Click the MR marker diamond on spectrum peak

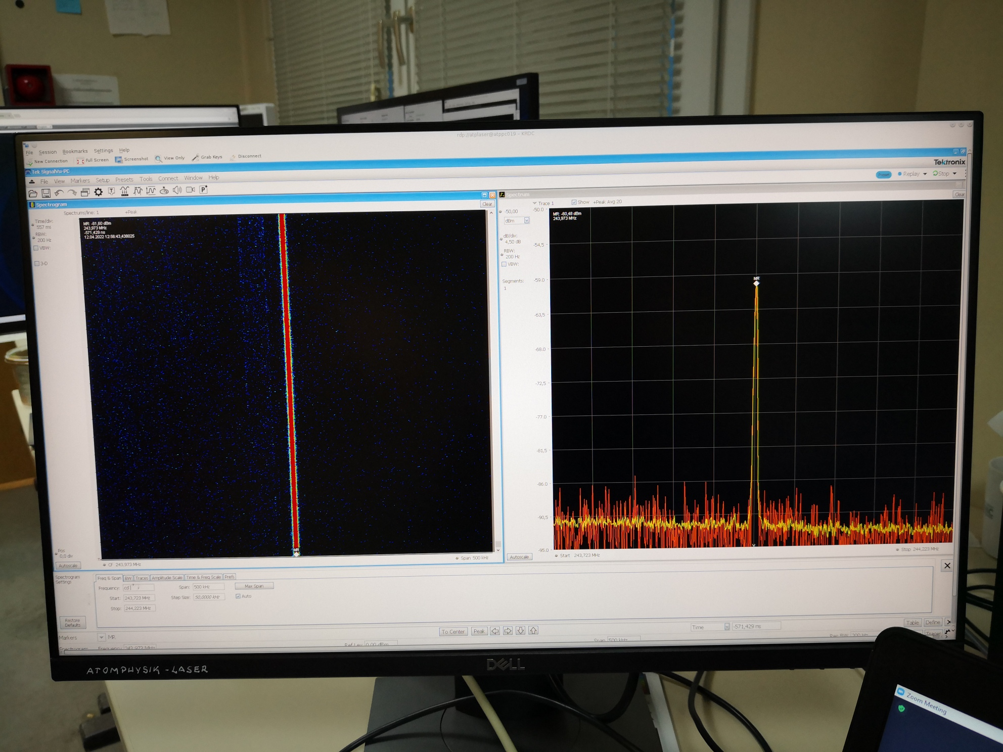[x=756, y=283]
